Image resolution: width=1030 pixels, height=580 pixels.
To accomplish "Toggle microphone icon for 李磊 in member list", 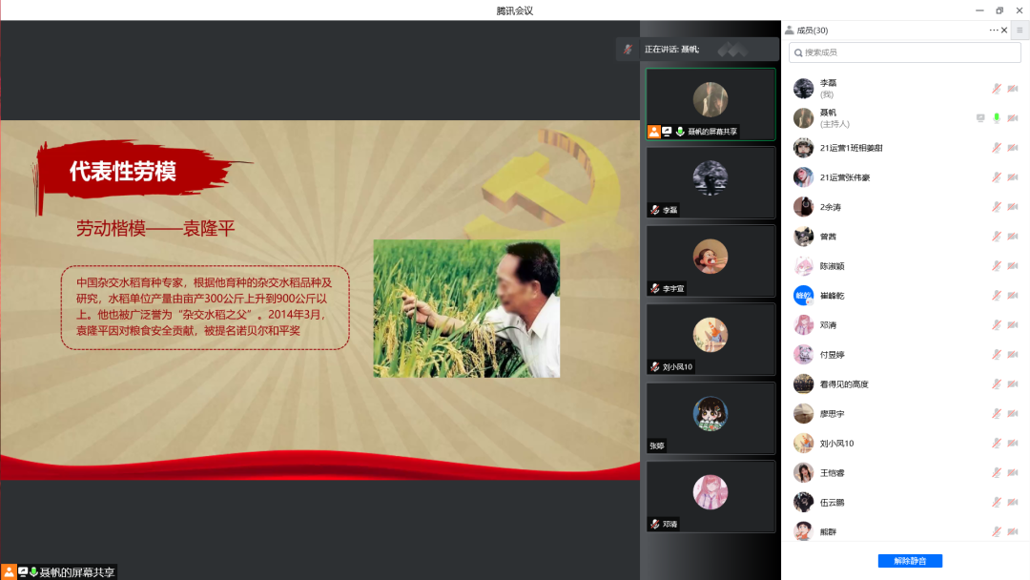I will pos(997,89).
